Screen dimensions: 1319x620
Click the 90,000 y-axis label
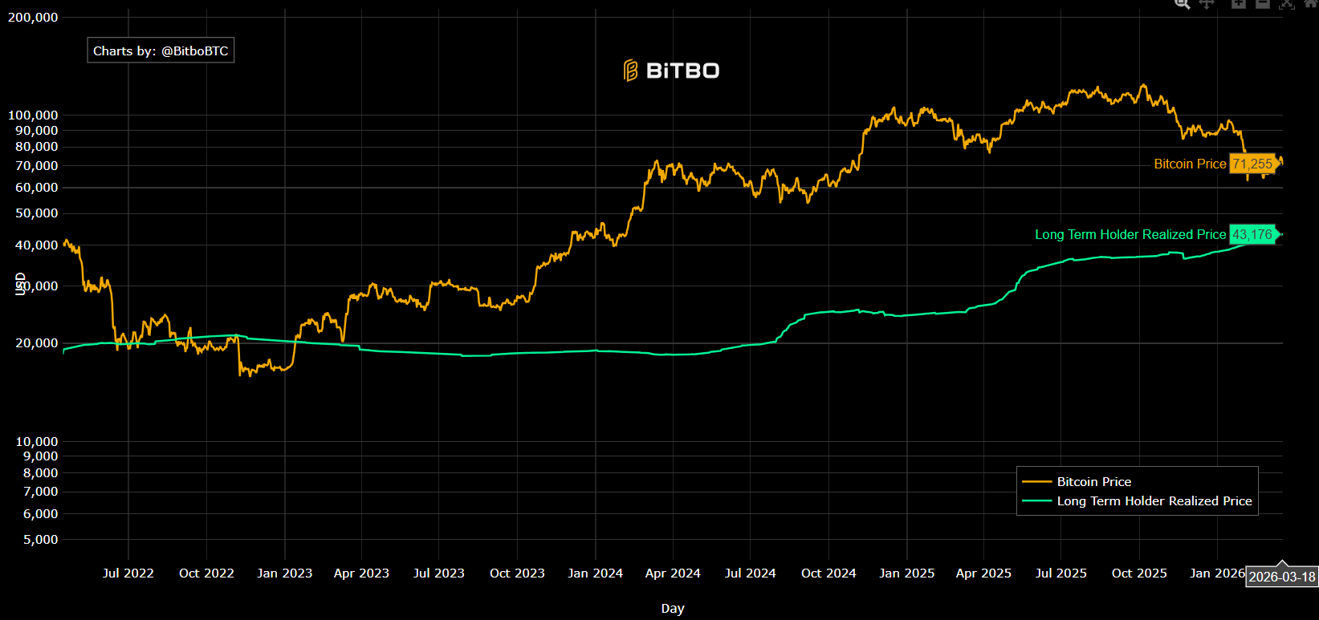tap(37, 130)
